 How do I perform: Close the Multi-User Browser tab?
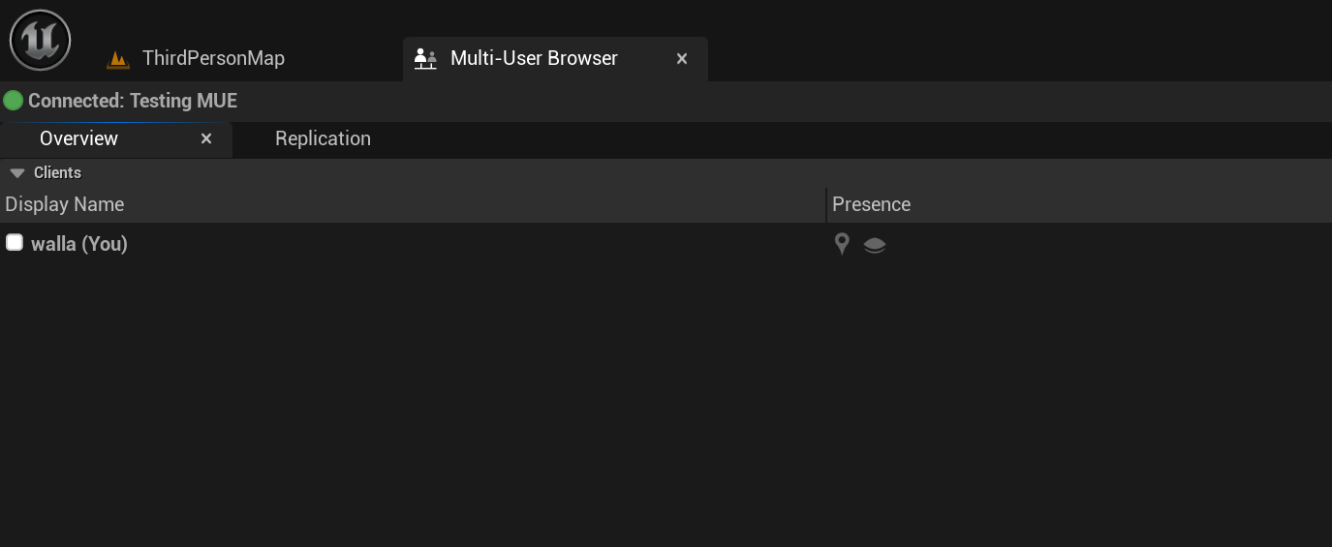click(682, 59)
